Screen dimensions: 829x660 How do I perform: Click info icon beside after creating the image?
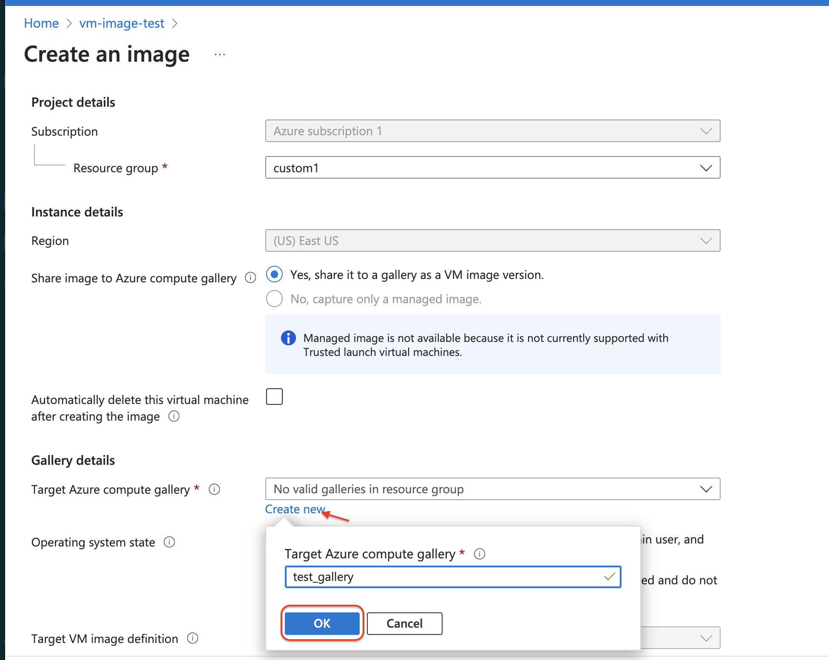(174, 416)
